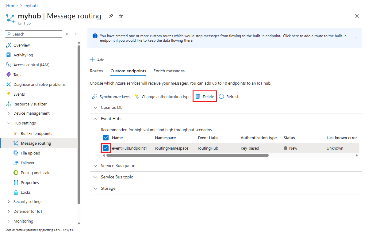The height and width of the screenshot is (233, 368).
Task: Toggle the select-all checkbox beside Name header
Action: pos(106,138)
